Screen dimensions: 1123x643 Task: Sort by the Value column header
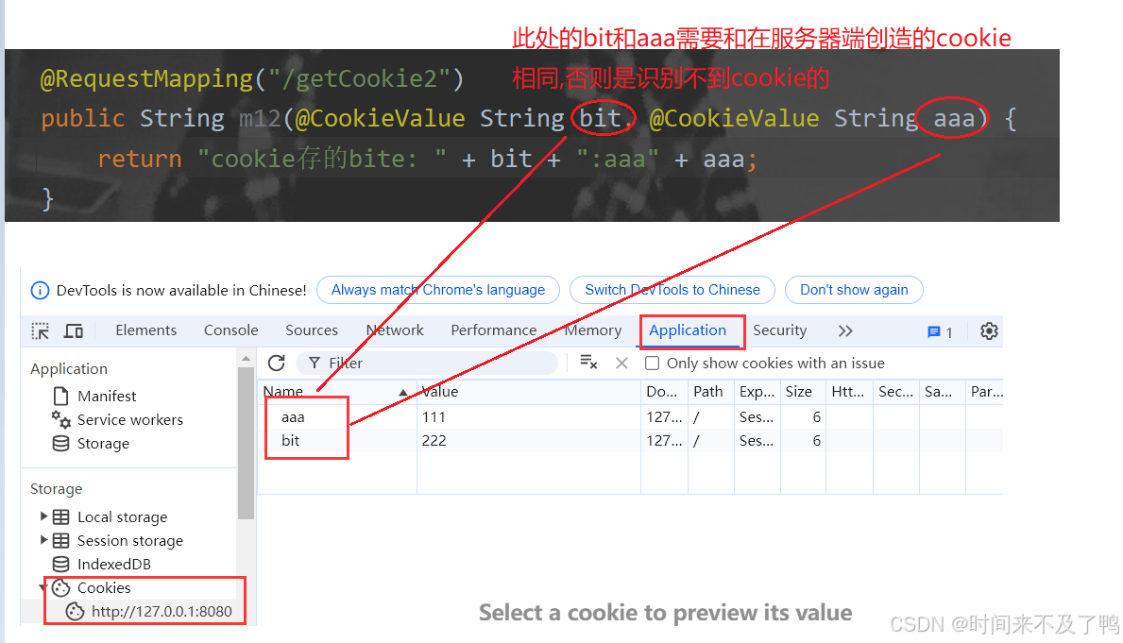point(529,392)
